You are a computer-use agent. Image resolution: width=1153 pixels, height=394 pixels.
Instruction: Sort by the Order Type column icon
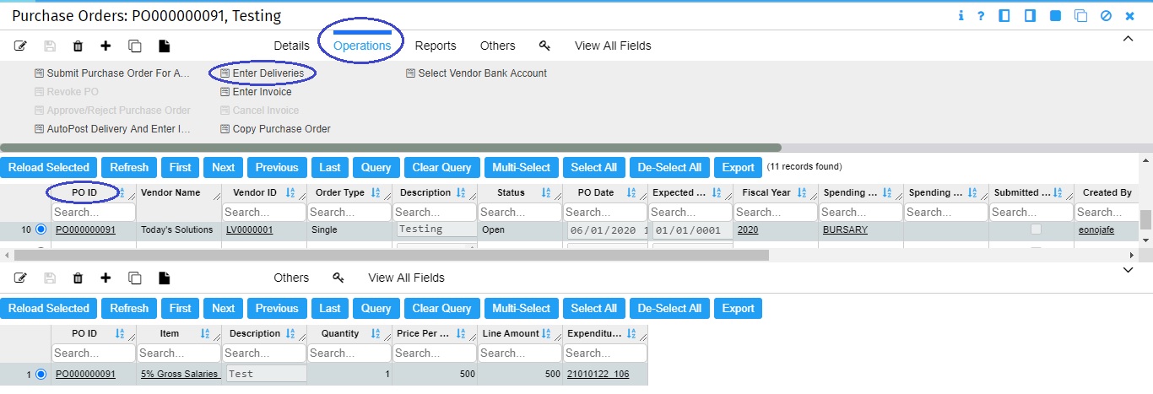pyautogui.click(x=376, y=193)
